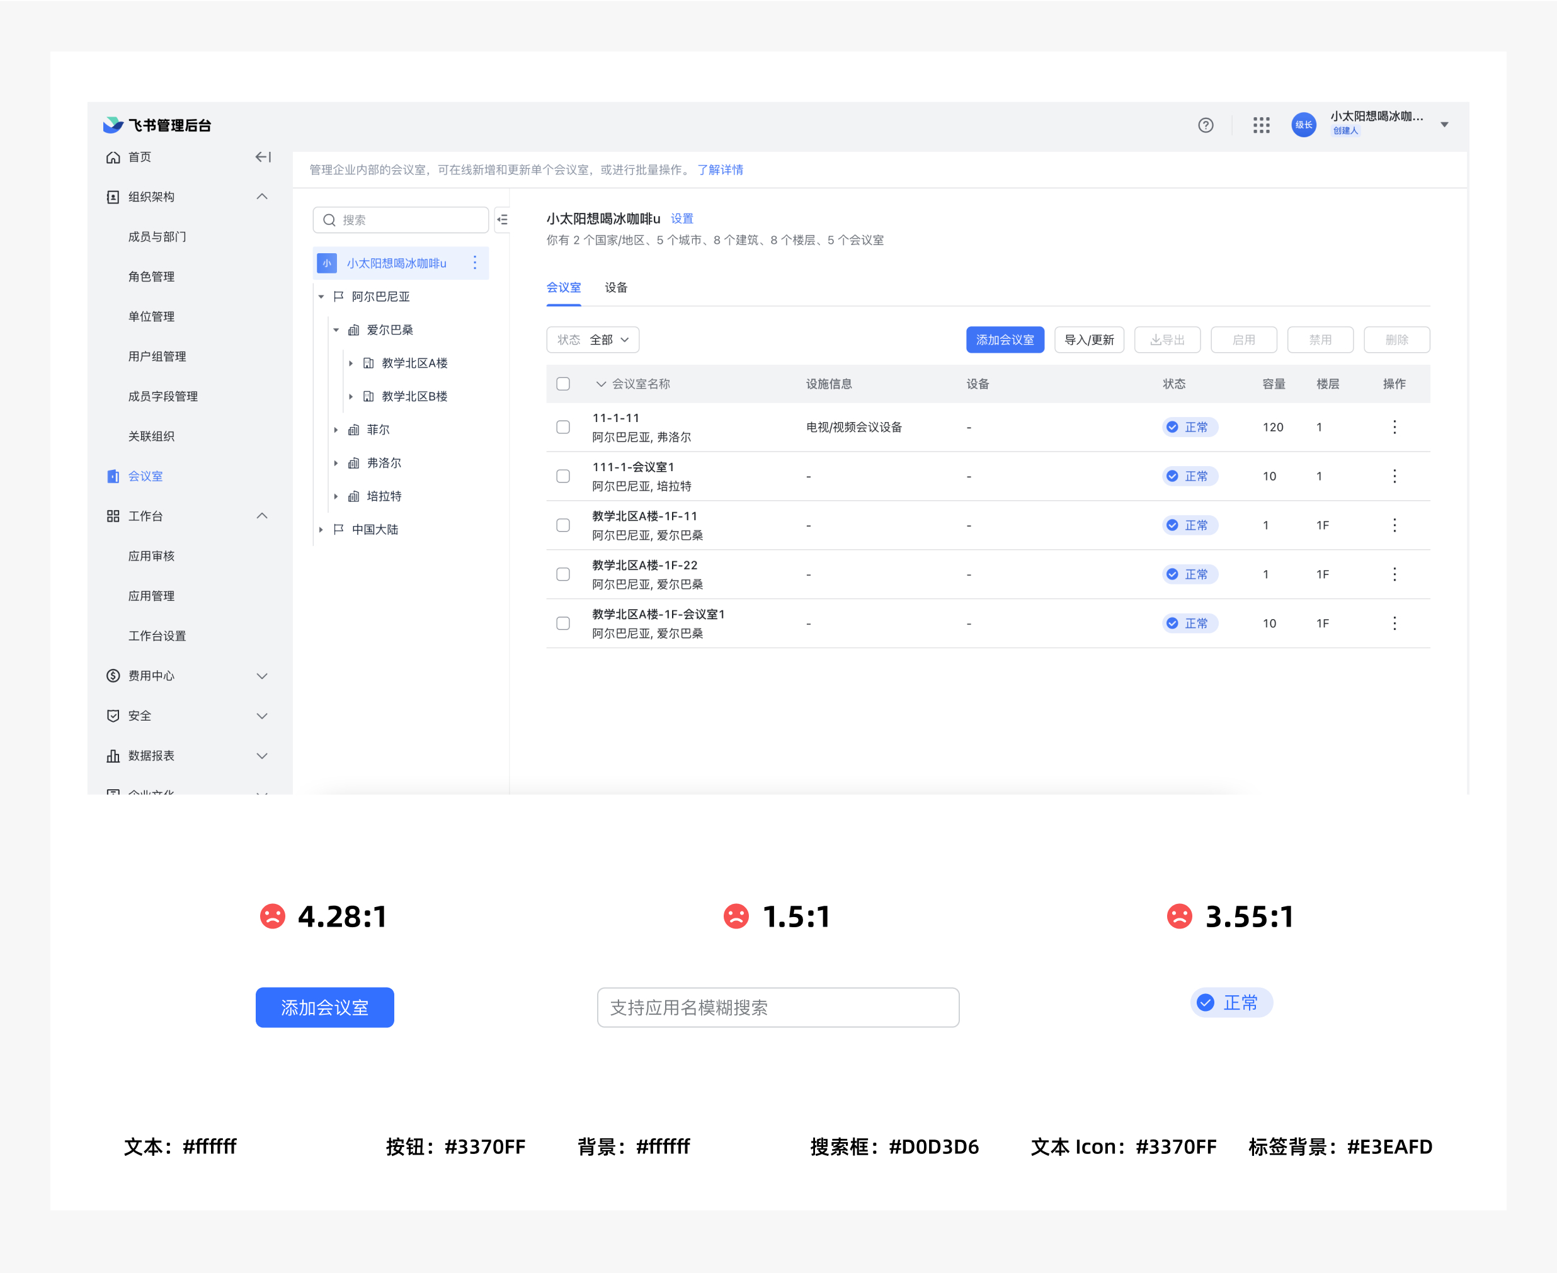Click the red sad face beside 4.28:1

(x=273, y=916)
